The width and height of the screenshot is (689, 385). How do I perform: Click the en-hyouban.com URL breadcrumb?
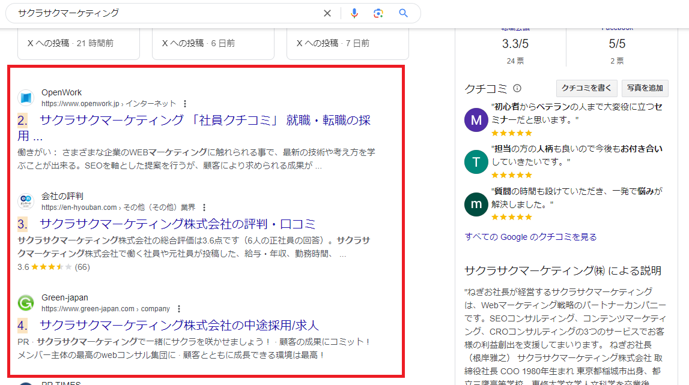(118, 207)
